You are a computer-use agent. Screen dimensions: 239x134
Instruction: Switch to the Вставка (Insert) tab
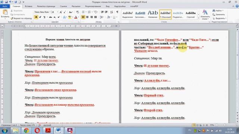[28, 6]
